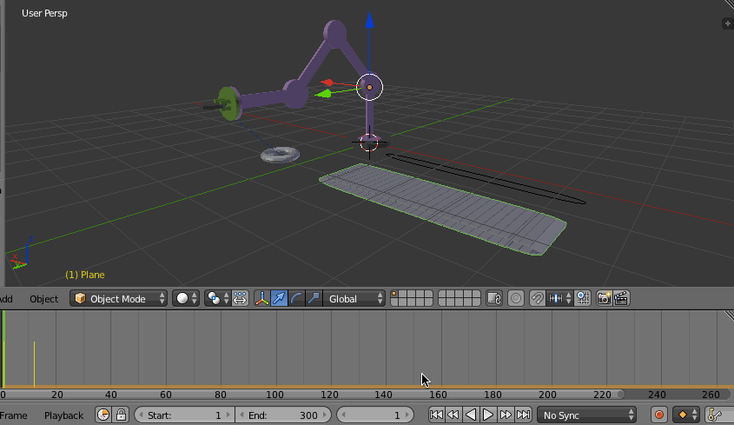Click the top purple arm joint sphere
Image resolution: width=734 pixels, height=425 pixels.
point(334,34)
